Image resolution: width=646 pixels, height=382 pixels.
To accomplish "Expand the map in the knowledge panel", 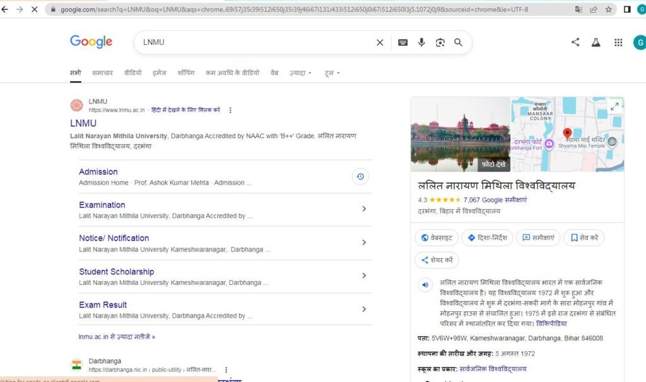I will coord(614,106).
